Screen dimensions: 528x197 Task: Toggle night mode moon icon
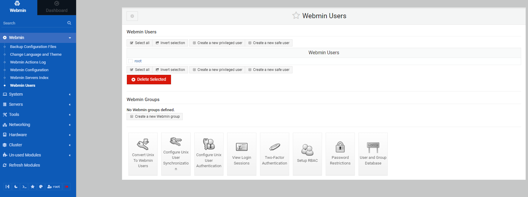click(16, 187)
